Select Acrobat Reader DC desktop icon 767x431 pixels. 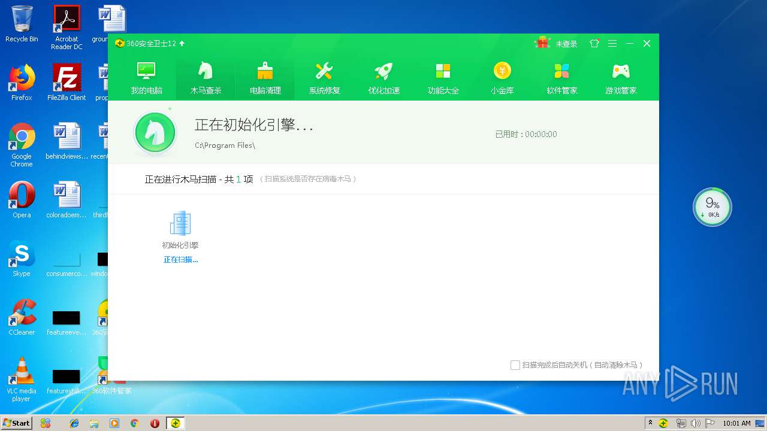pyautogui.click(x=67, y=28)
